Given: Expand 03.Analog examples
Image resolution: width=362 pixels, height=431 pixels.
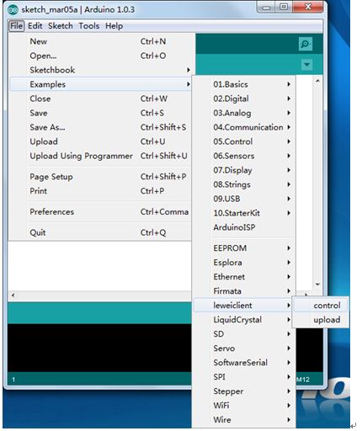Looking at the screenshot, I should coord(244,113).
